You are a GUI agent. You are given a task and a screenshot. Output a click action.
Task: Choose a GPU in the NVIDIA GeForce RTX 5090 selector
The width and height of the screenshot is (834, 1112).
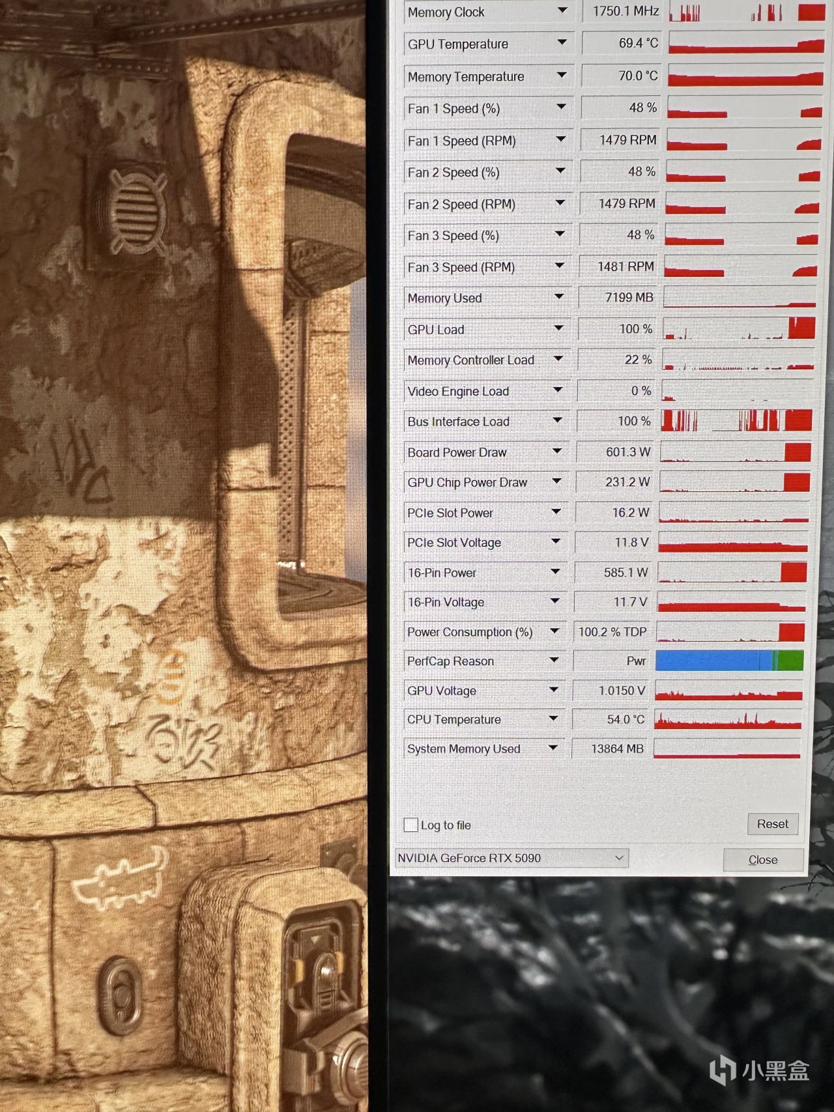pos(511,858)
